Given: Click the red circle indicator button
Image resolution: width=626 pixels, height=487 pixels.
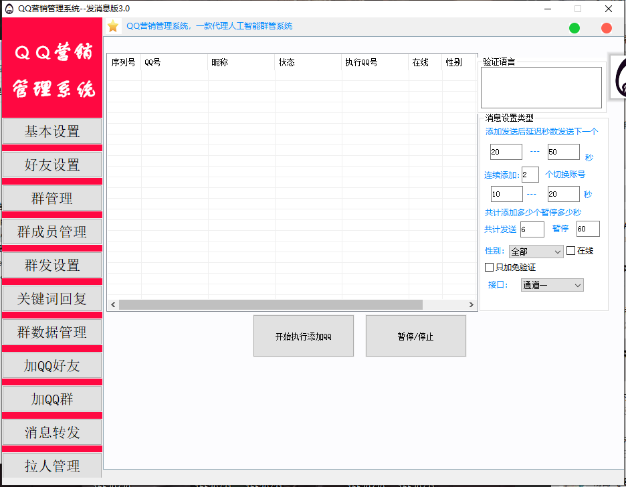Looking at the screenshot, I should point(606,28).
